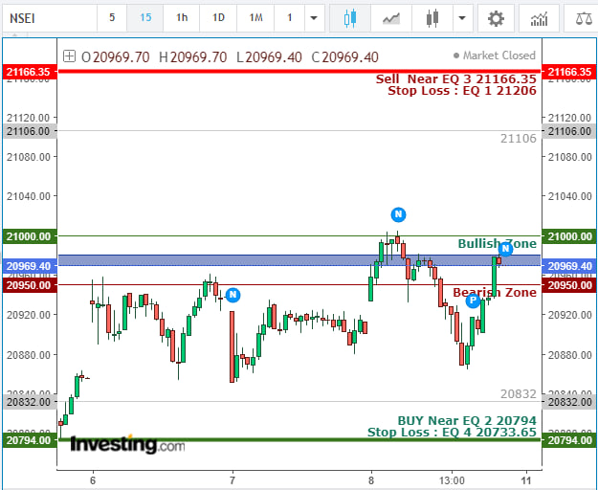Image resolution: width=598 pixels, height=490 pixels.
Task: Click the right 20794.00 green price label
Action: click(x=570, y=440)
